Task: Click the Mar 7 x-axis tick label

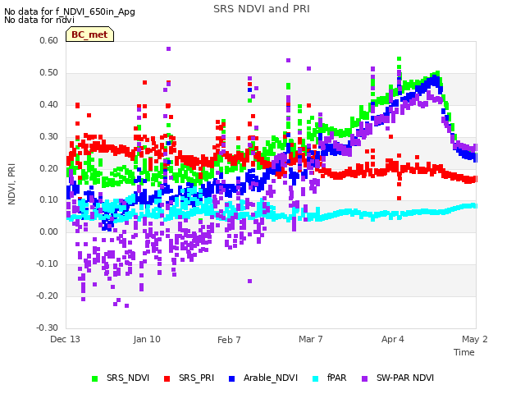Action: (x=311, y=339)
